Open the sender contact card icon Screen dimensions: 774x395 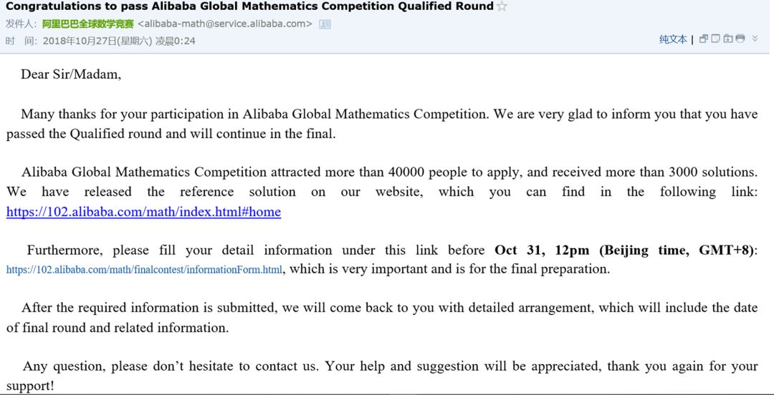[x=325, y=24]
